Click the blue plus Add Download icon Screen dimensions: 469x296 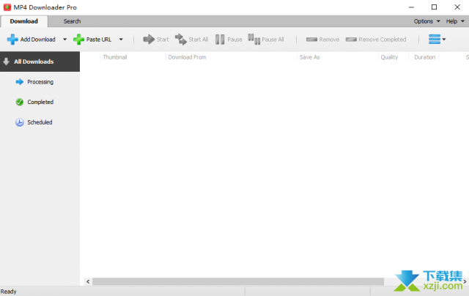pos(12,39)
